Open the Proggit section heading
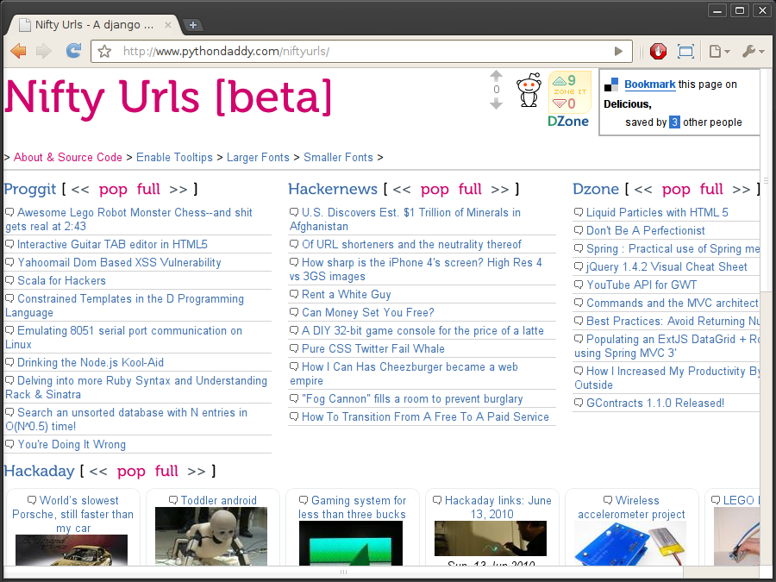 click(x=30, y=189)
